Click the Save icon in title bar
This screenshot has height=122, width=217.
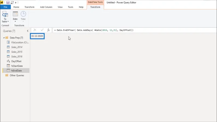point(8,2)
